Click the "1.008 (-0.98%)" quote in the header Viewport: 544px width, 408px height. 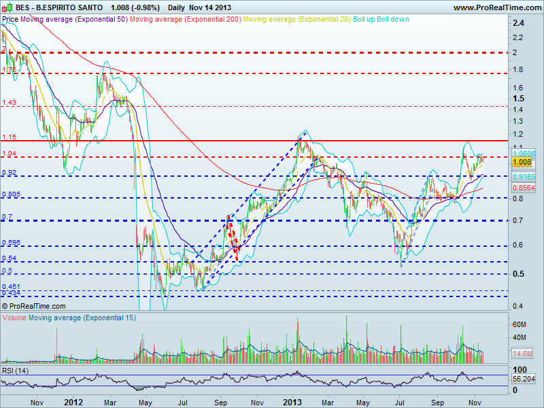135,7
